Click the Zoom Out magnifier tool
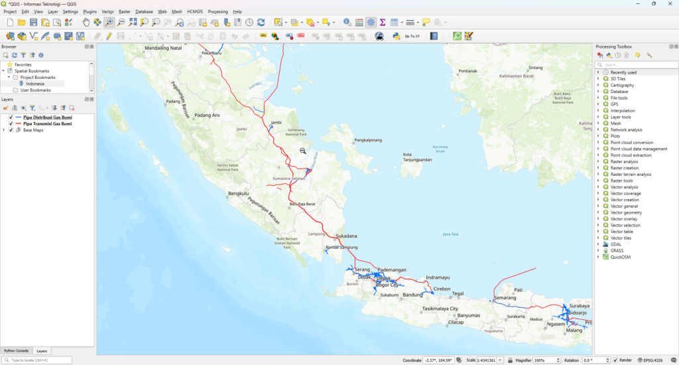 pos(121,23)
